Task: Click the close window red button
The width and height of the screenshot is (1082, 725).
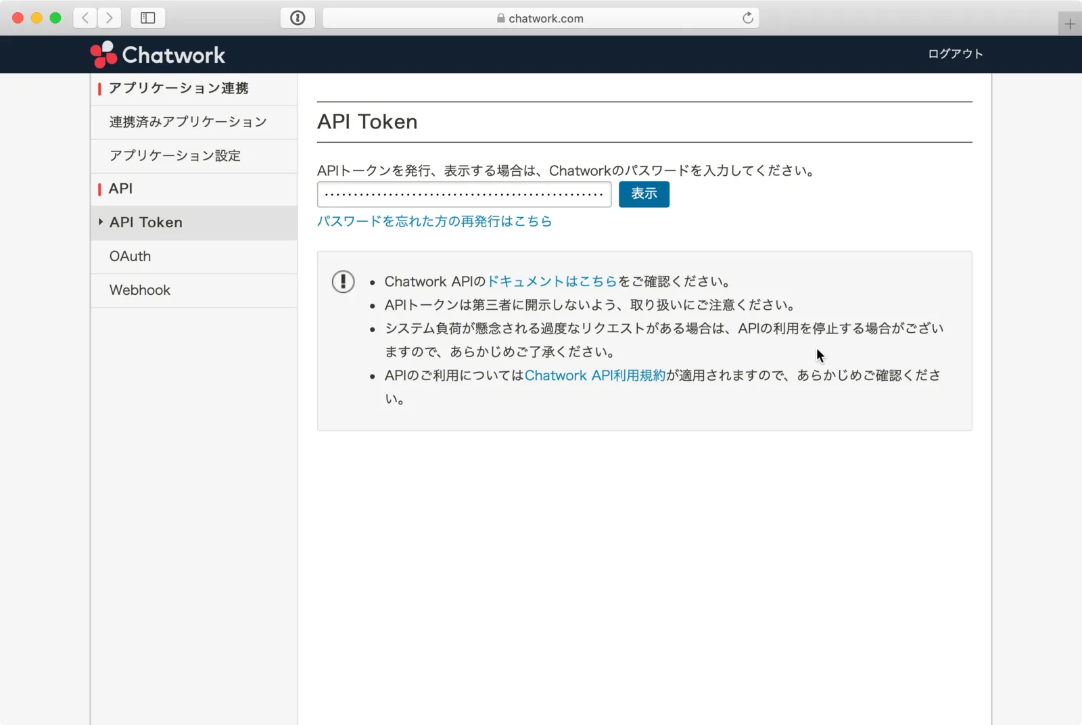Action: coord(18,18)
